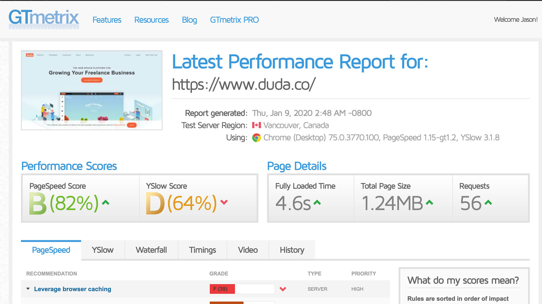Click the SERVER type cell
Viewport: 542px width, 304px height.
(x=317, y=289)
